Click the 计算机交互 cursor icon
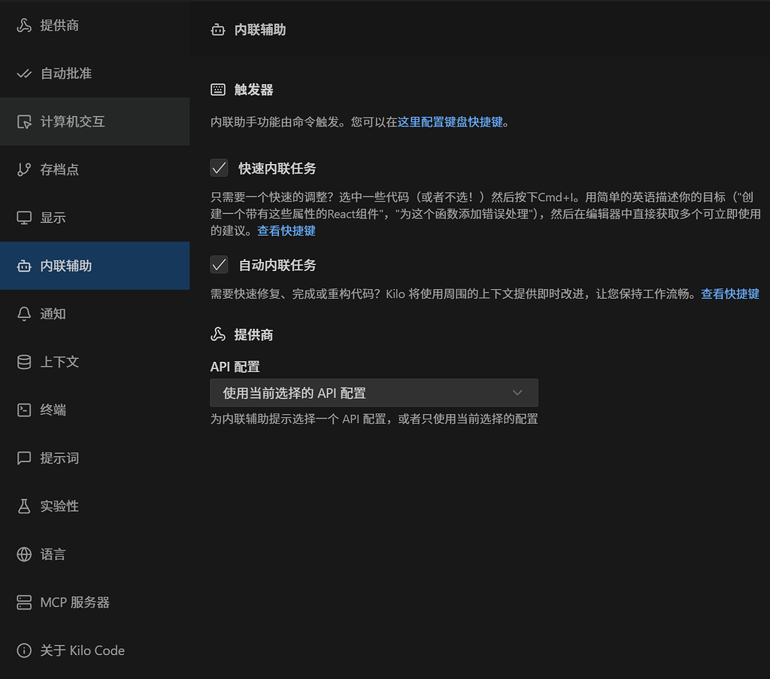This screenshot has height=679, width=770. [x=23, y=121]
